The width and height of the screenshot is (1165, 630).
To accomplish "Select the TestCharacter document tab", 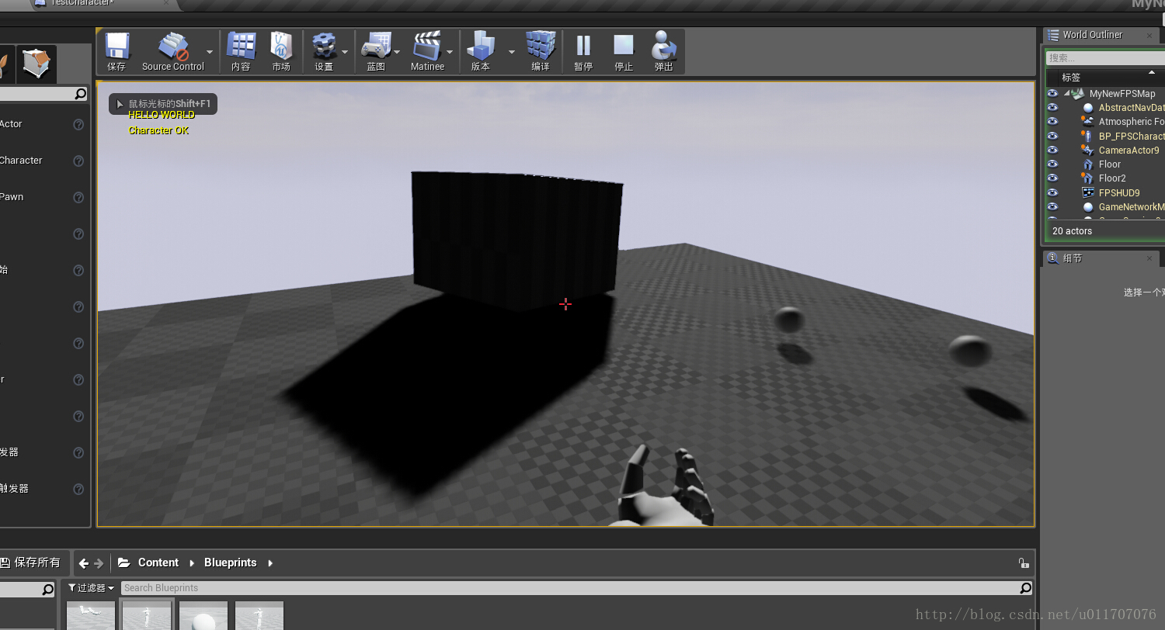I will pos(103,4).
